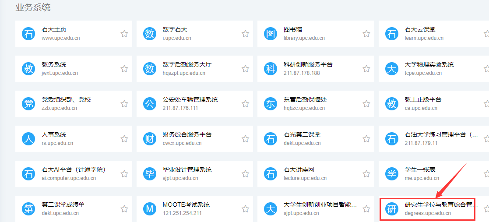489x222 pixels.
Task: Toggle favorite star for 东营后勤保障处
Action: click(x=366, y=104)
